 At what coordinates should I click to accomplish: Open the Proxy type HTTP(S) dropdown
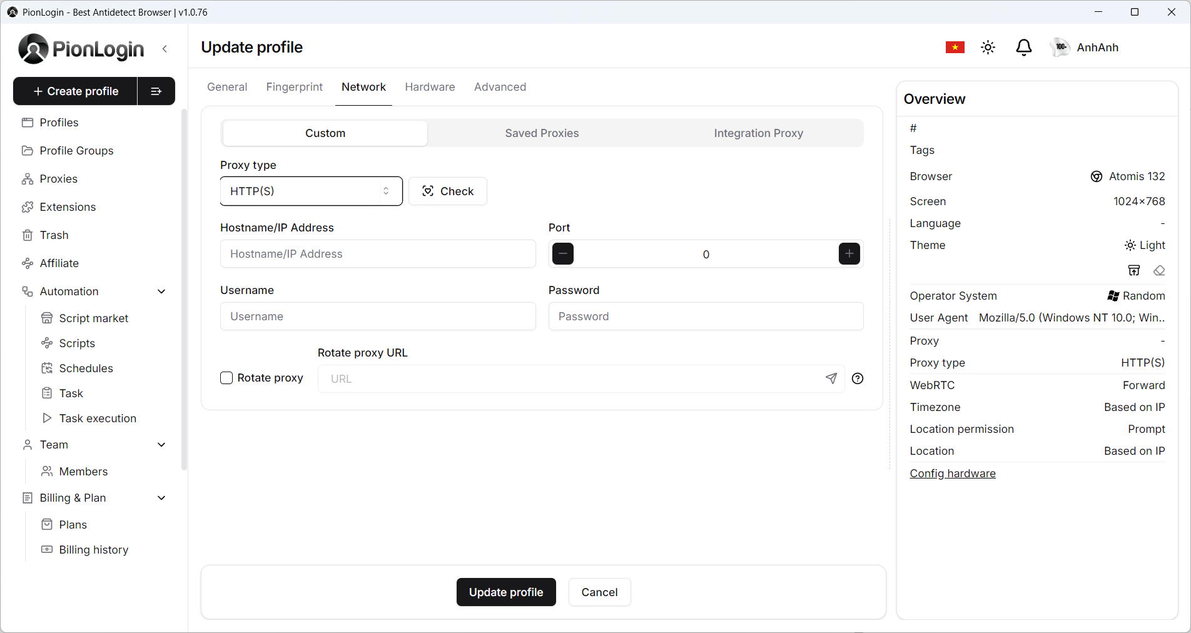point(312,191)
